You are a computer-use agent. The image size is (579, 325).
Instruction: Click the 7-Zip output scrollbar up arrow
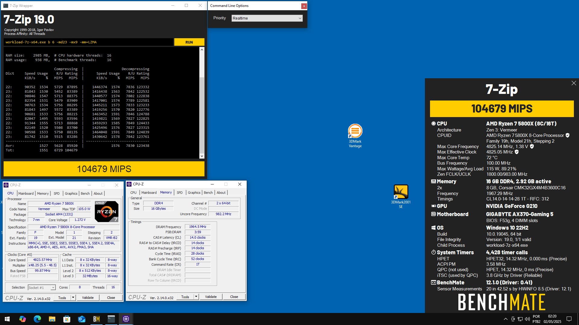click(x=202, y=50)
